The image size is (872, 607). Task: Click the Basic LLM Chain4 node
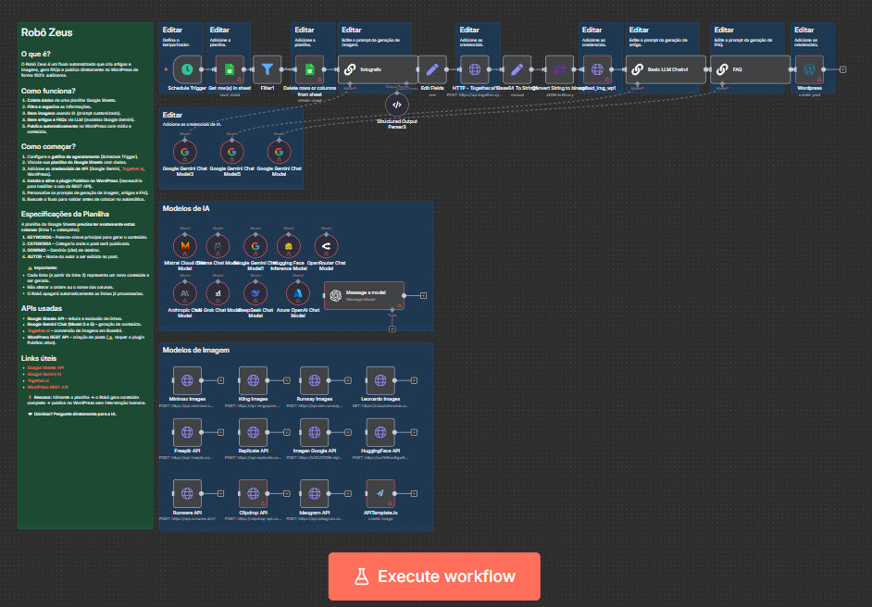click(x=666, y=69)
